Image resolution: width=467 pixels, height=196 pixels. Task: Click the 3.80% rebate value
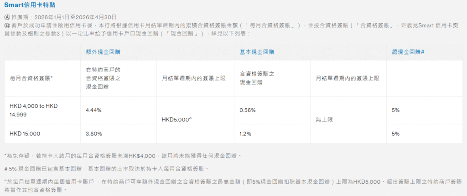coord(94,134)
